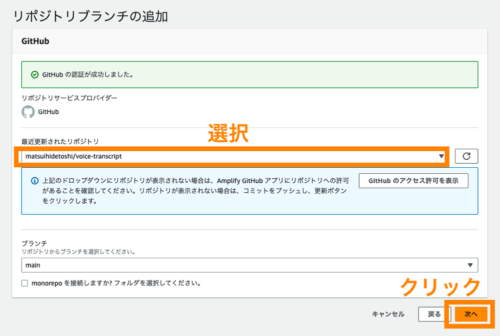Image resolution: width=500 pixels, height=336 pixels.
Task: Click the リポジトリブランチの追加 page heading
Action: 90,16
